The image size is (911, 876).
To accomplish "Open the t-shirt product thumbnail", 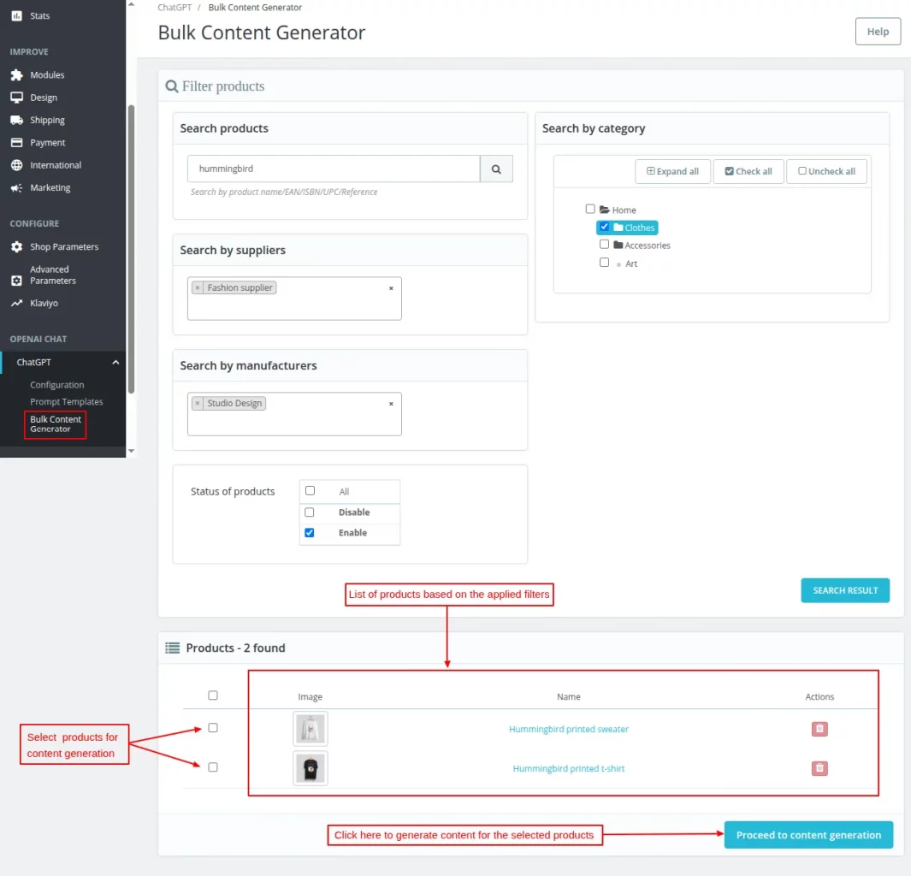I will (x=311, y=768).
